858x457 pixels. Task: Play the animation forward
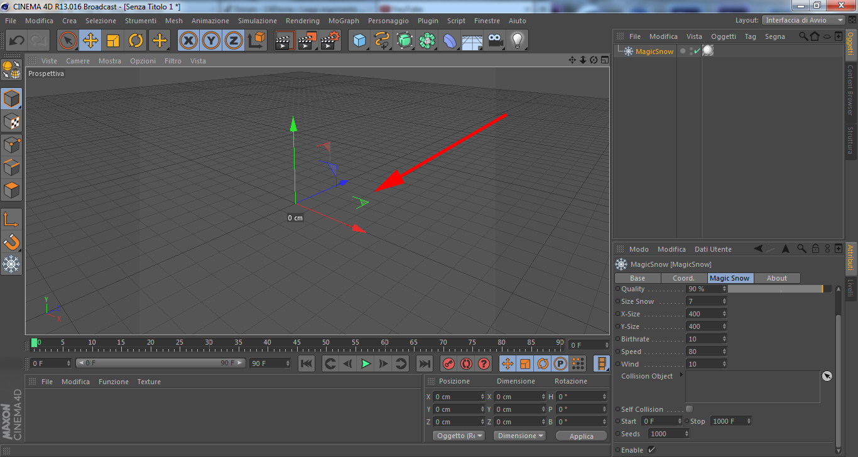[366, 363]
